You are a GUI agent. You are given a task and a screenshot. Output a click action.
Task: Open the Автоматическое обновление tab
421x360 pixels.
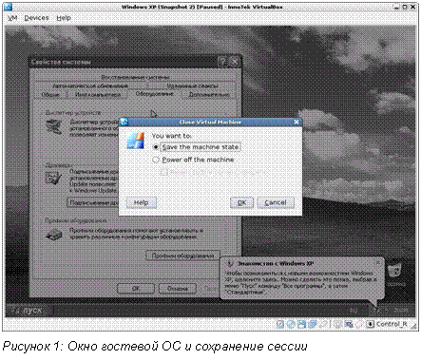click(90, 85)
